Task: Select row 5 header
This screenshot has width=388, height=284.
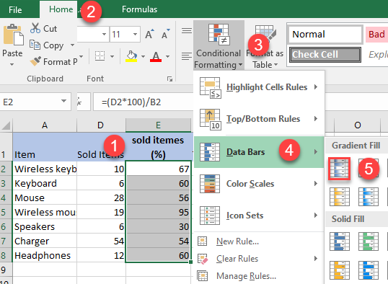Action: pyautogui.click(x=6, y=212)
